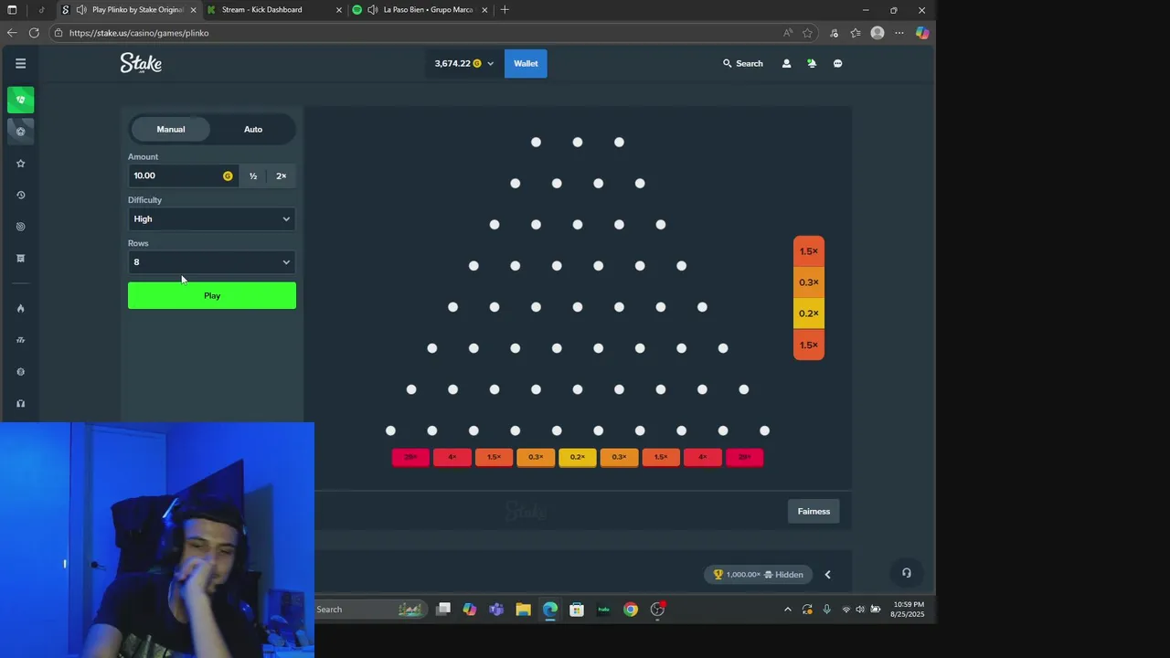Viewport: 1170px width, 658px height.
Task: Open browser extensions icon in toolbar
Action: pyautogui.click(x=834, y=33)
